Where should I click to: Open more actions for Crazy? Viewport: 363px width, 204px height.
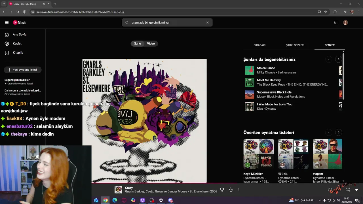coord(239,190)
